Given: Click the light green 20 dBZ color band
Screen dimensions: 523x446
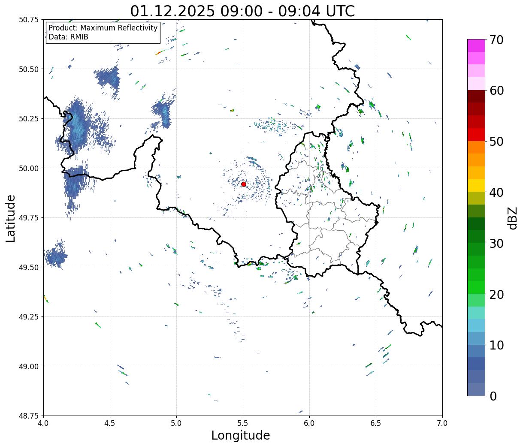Looking at the screenshot, I should [476, 300].
